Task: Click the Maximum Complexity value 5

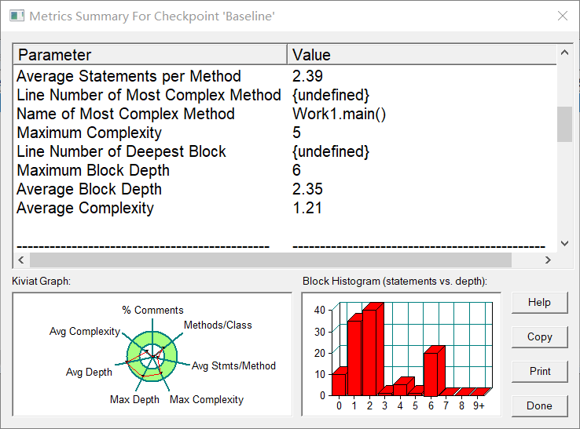Action: click(296, 133)
